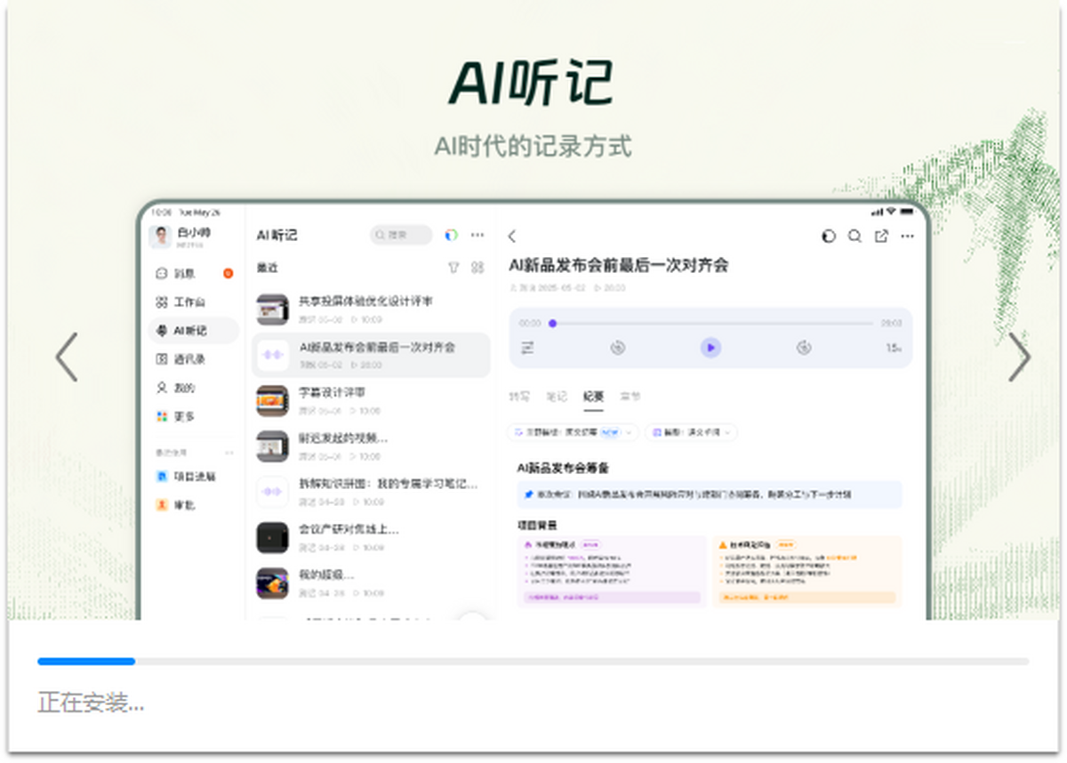Expand the second template dropdown under tabs

692,432
